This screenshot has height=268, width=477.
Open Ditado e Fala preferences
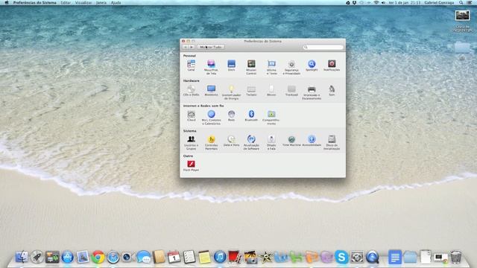pos(271,142)
